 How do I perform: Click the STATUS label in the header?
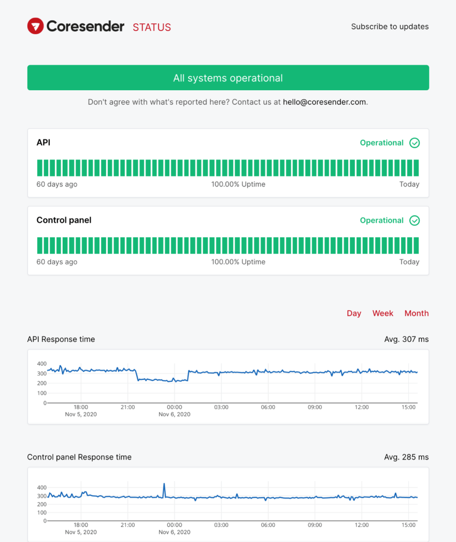[x=151, y=27]
